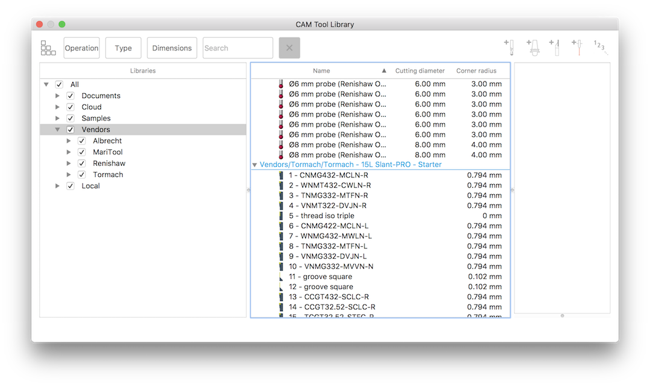
Task: Click the new probe tool icon
Action: [577, 47]
